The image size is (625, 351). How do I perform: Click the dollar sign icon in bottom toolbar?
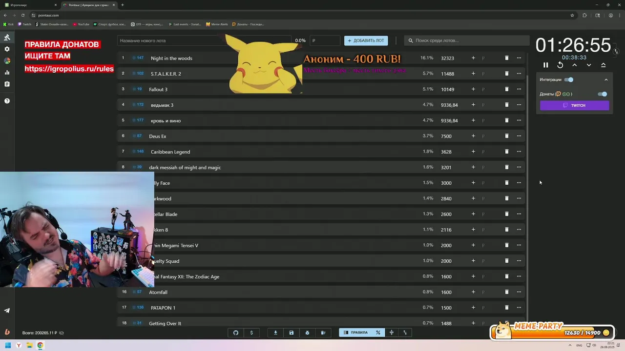pos(251,332)
